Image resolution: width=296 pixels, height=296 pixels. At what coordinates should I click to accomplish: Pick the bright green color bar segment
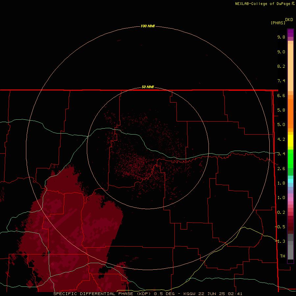(x=290, y=159)
